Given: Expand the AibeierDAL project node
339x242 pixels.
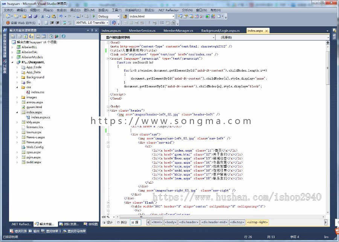Looking at the screenshot, I should click(x=12, y=52).
